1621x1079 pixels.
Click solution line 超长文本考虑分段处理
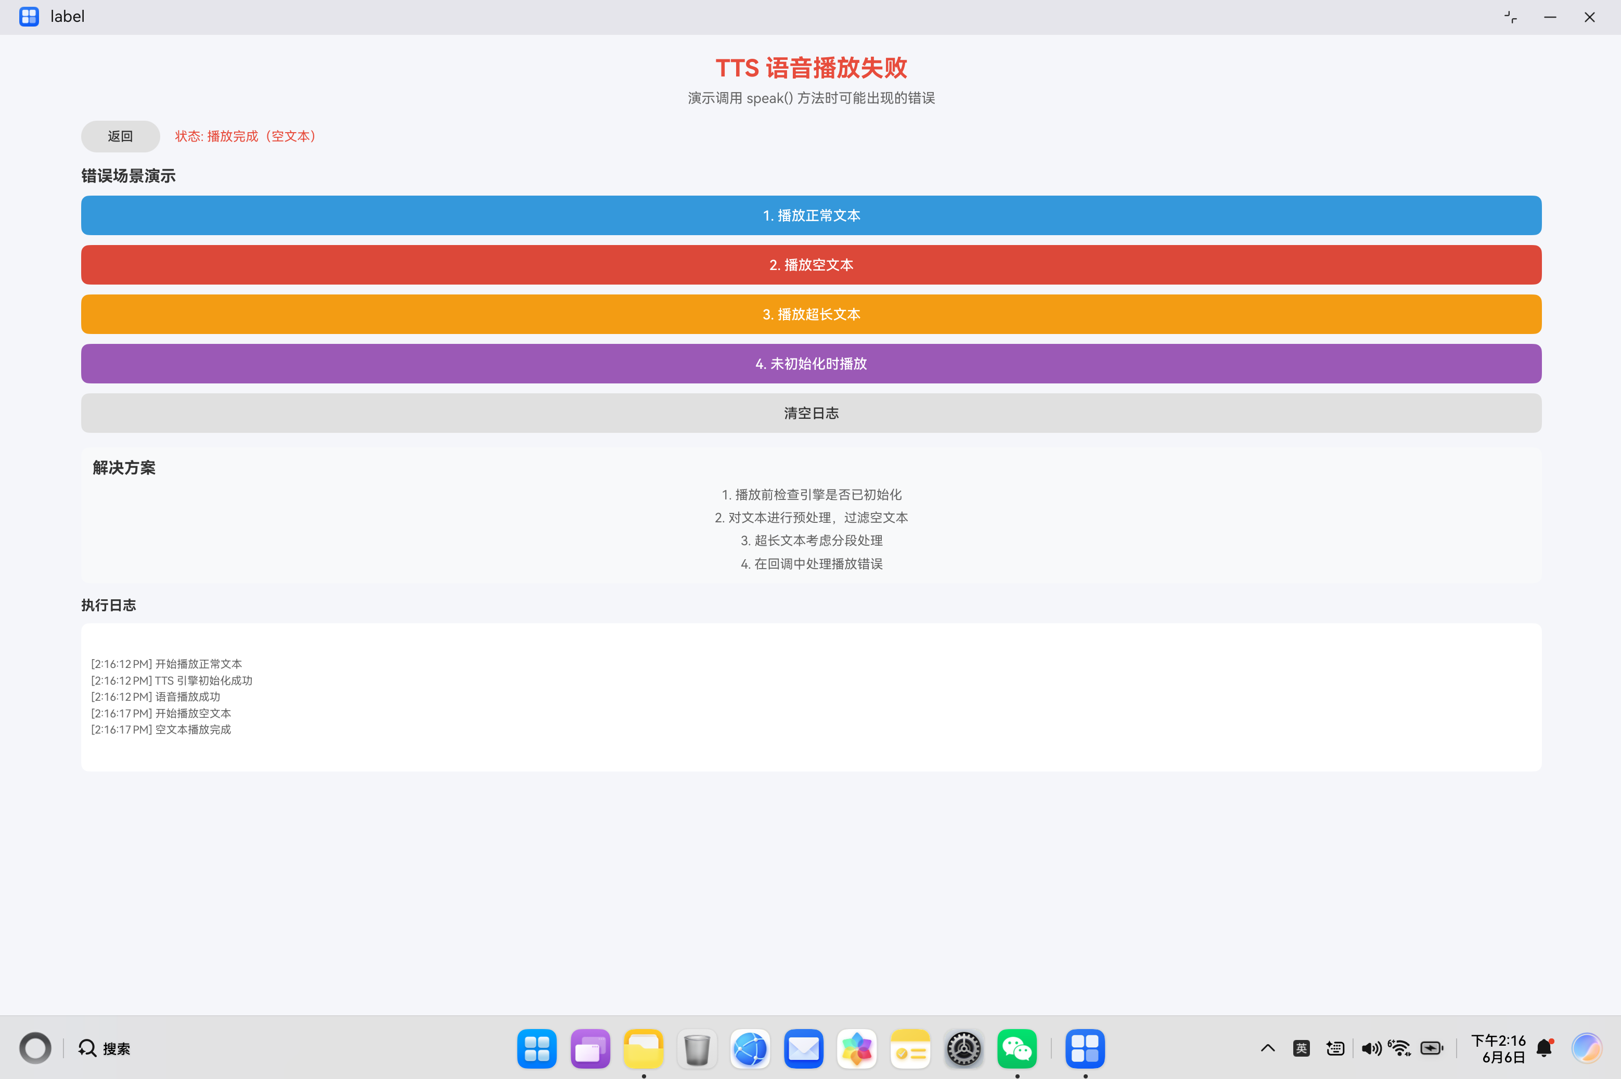811,541
